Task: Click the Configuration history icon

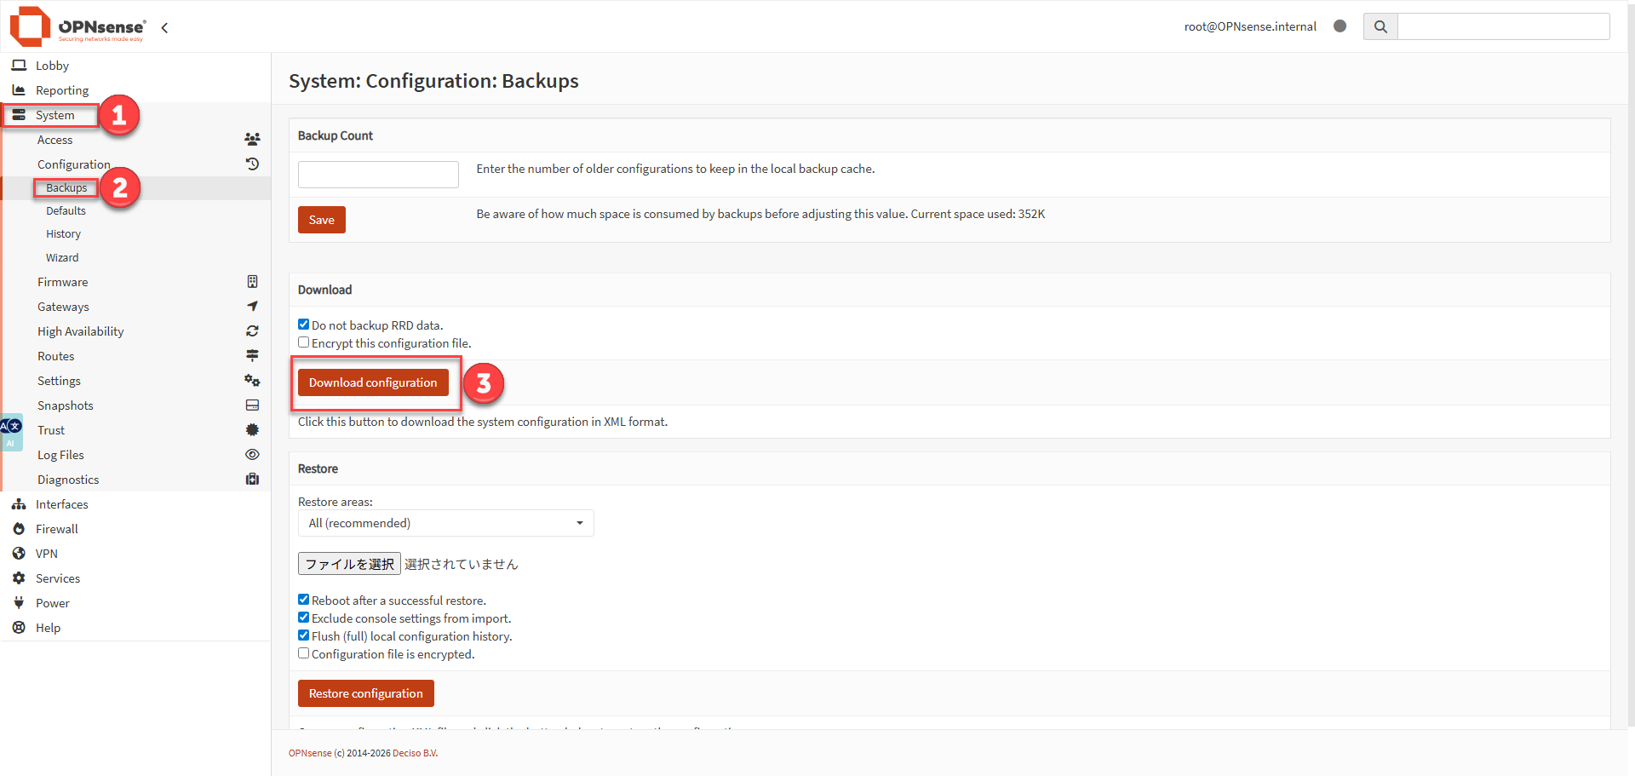Action: [252, 164]
